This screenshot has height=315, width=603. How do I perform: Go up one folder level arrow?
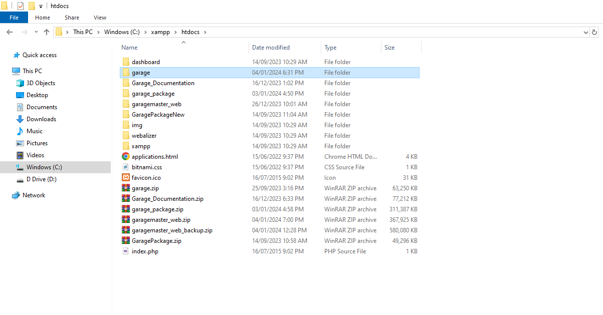(47, 32)
